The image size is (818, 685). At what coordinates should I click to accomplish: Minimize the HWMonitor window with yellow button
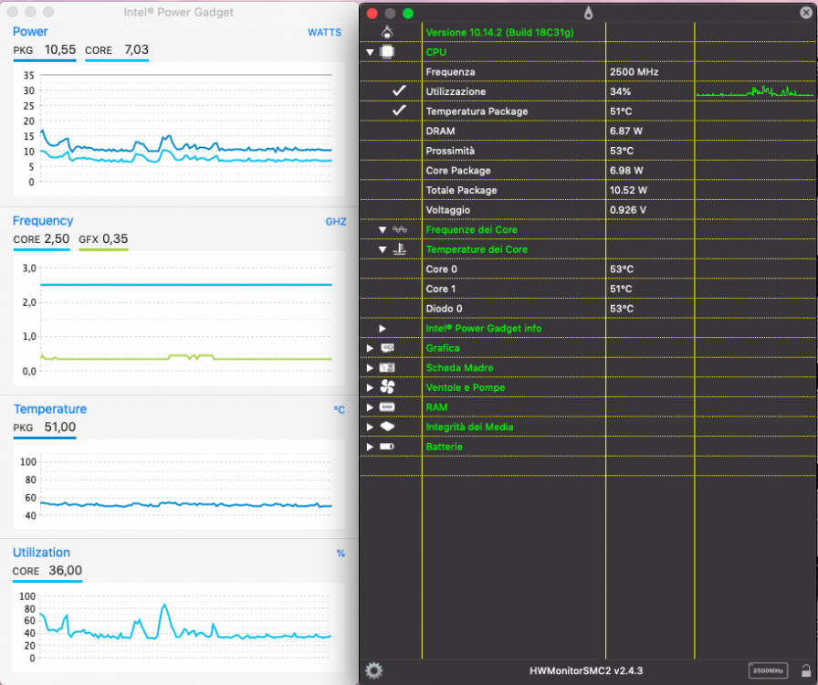tap(390, 14)
